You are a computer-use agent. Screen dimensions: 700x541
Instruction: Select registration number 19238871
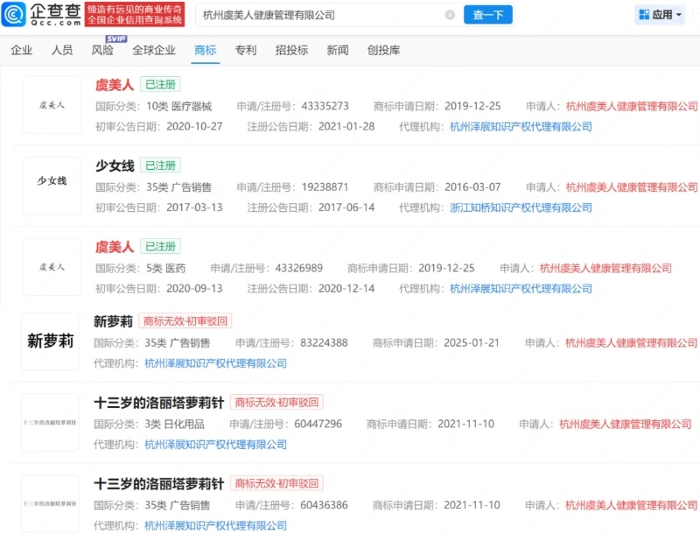pyautogui.click(x=325, y=187)
